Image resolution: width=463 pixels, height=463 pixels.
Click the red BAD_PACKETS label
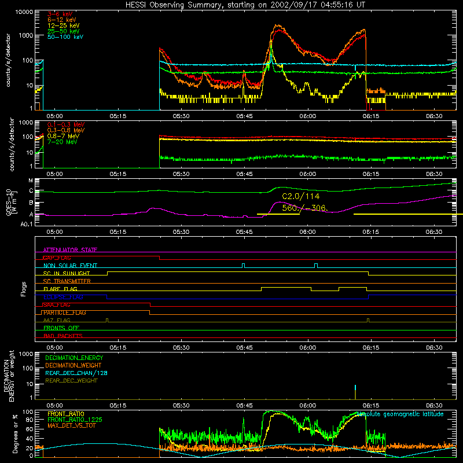pos(63,336)
